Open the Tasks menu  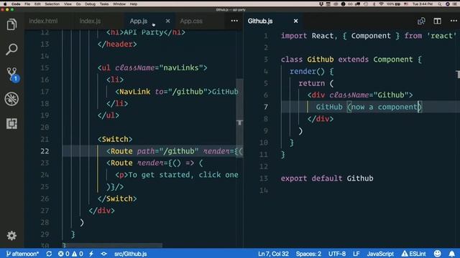coord(104,4)
